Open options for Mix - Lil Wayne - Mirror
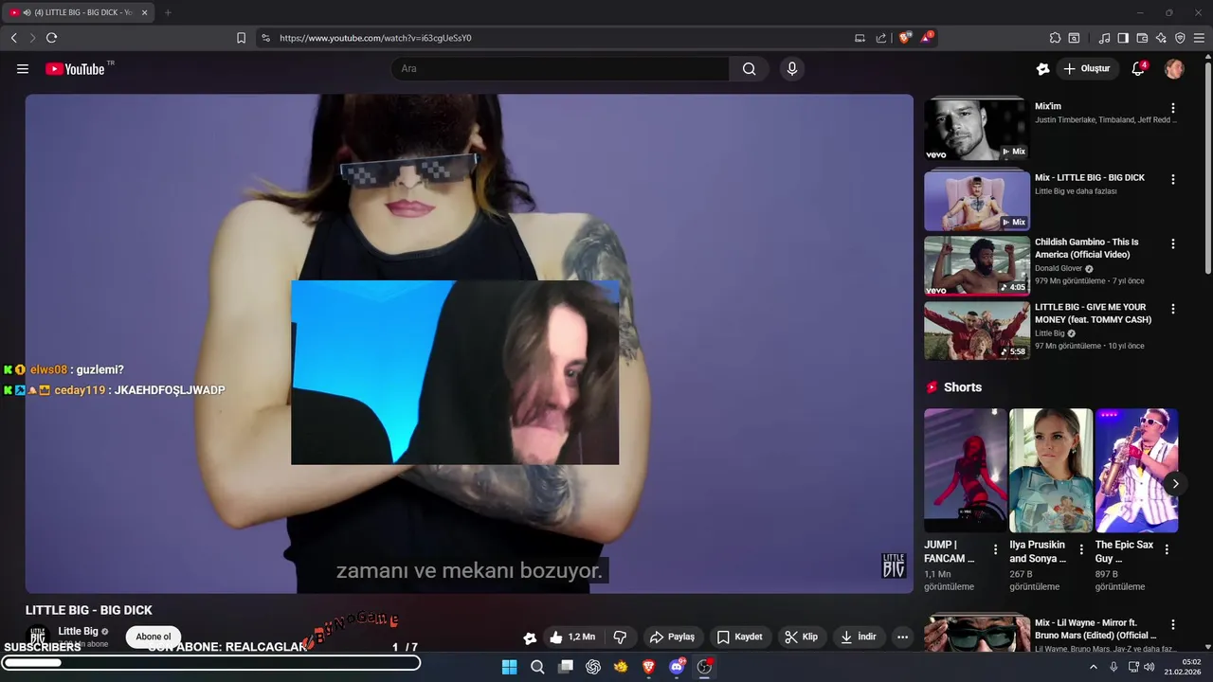 point(1173,624)
